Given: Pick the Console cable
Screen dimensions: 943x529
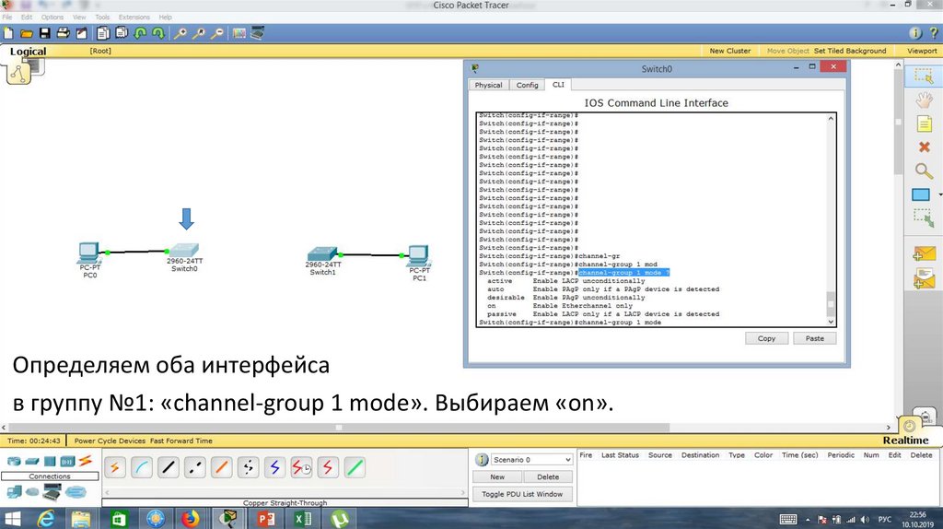Looking at the screenshot, I should pyautogui.click(x=141, y=467).
